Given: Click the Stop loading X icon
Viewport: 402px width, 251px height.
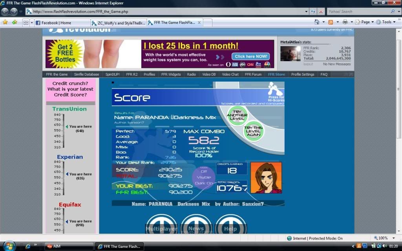Looking at the screenshot, I should [x=321, y=12].
